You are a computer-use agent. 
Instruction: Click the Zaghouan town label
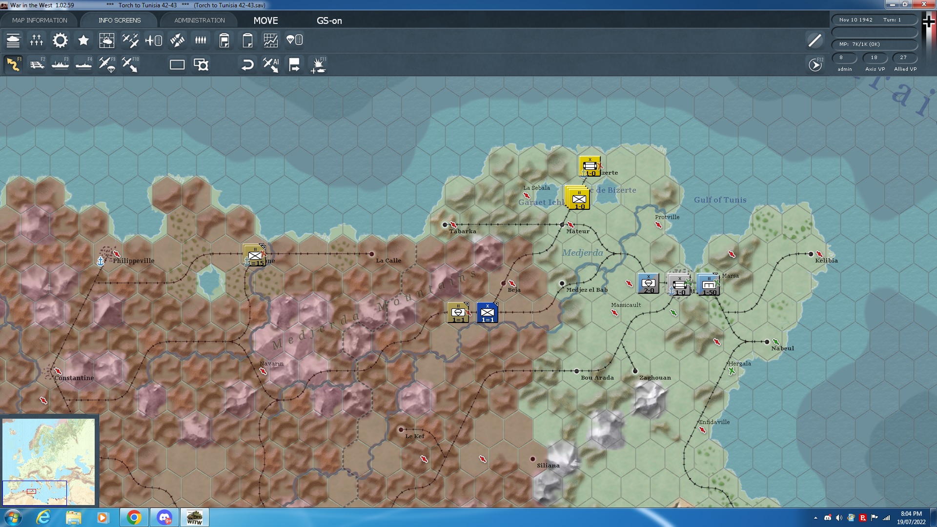click(655, 378)
